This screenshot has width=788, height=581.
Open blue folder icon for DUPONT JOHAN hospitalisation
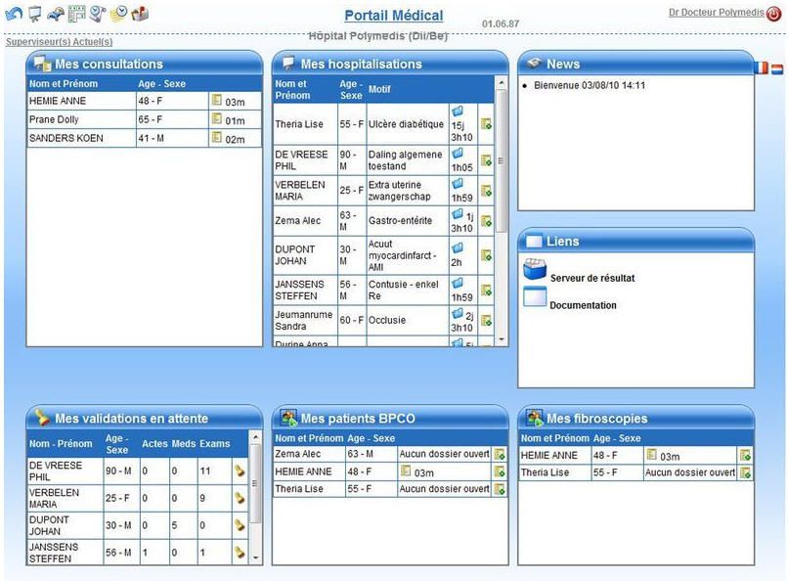point(457,248)
